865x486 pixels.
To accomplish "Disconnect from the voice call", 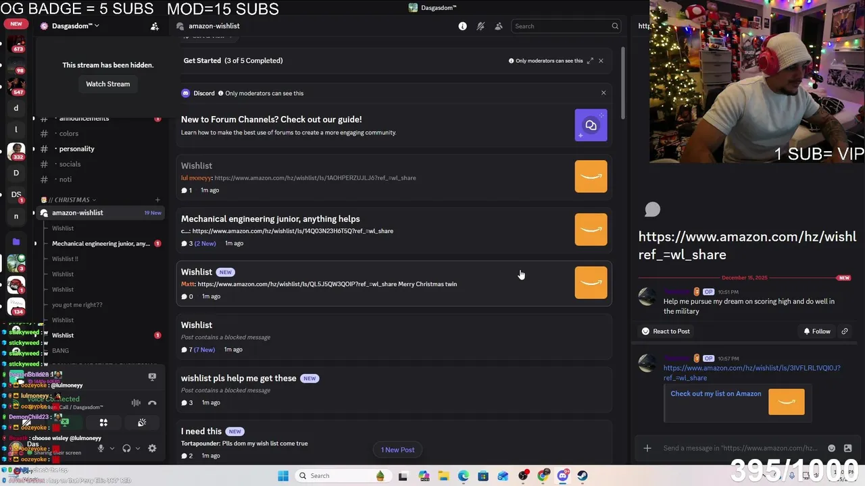I will coord(152,403).
